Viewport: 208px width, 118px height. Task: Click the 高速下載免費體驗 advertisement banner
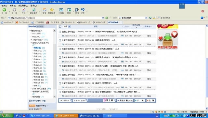pos(168,39)
